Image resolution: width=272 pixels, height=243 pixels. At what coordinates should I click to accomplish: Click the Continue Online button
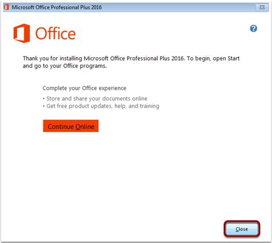71,126
